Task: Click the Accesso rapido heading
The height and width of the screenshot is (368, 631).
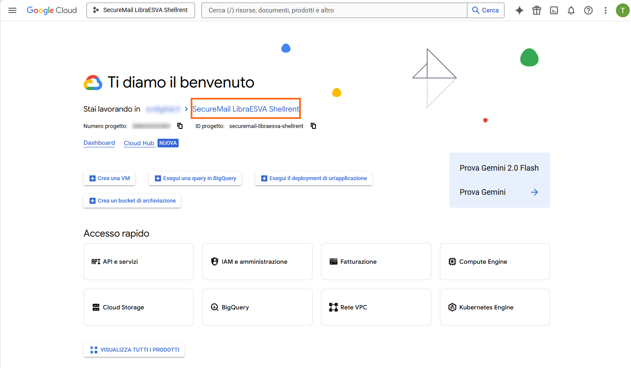Action: (x=116, y=234)
